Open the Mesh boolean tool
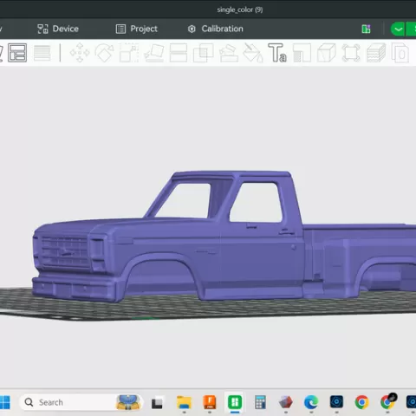Viewport: 416px width, 416px height. [203, 53]
